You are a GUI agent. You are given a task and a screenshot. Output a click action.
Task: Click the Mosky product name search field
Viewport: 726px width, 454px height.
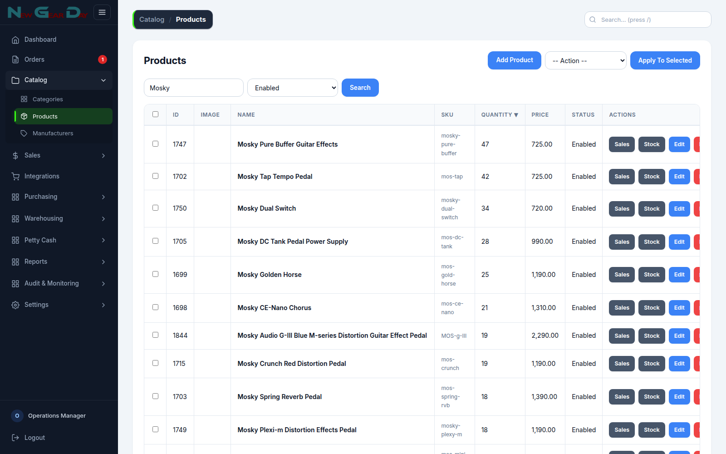pos(194,88)
